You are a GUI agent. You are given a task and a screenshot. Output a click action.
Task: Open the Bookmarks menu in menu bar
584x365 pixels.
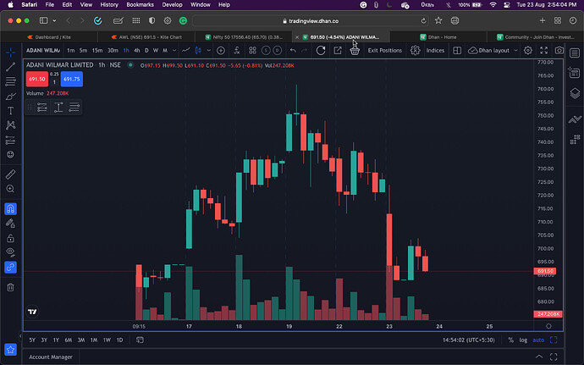point(140,5)
